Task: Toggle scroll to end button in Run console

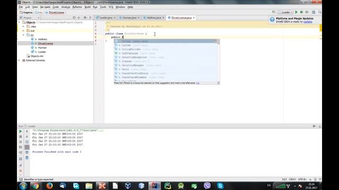Action: click(x=27, y=147)
